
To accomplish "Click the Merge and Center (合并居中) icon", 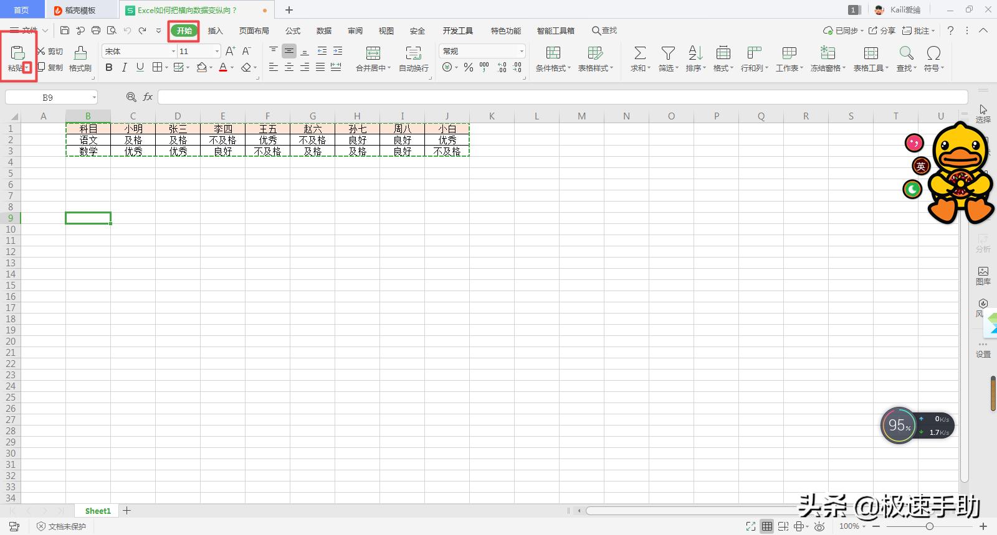I will pos(373,53).
